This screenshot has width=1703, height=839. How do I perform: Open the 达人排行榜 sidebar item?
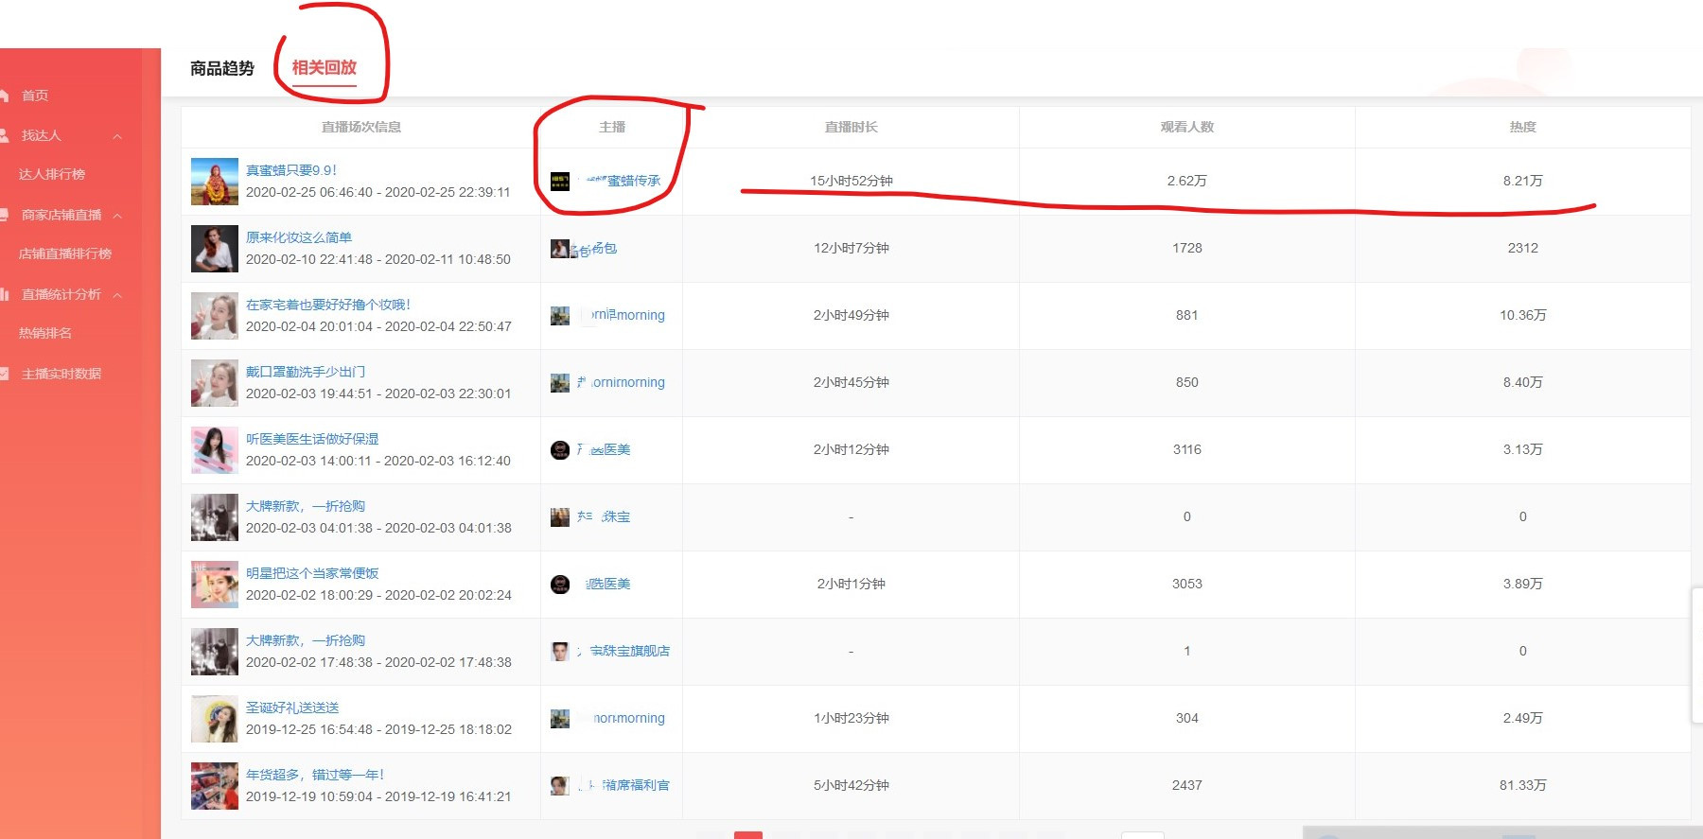coord(52,174)
